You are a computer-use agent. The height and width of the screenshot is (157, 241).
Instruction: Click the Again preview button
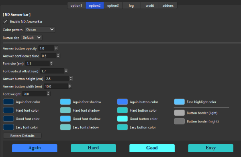tap(35, 148)
